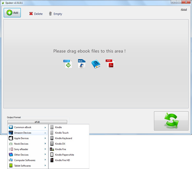Click the Common eBook icon
This screenshot has width=192, height=169.
[11, 127]
